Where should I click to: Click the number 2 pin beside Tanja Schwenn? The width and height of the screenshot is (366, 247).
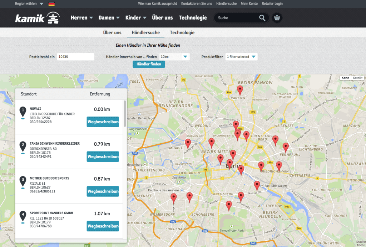click(x=23, y=148)
